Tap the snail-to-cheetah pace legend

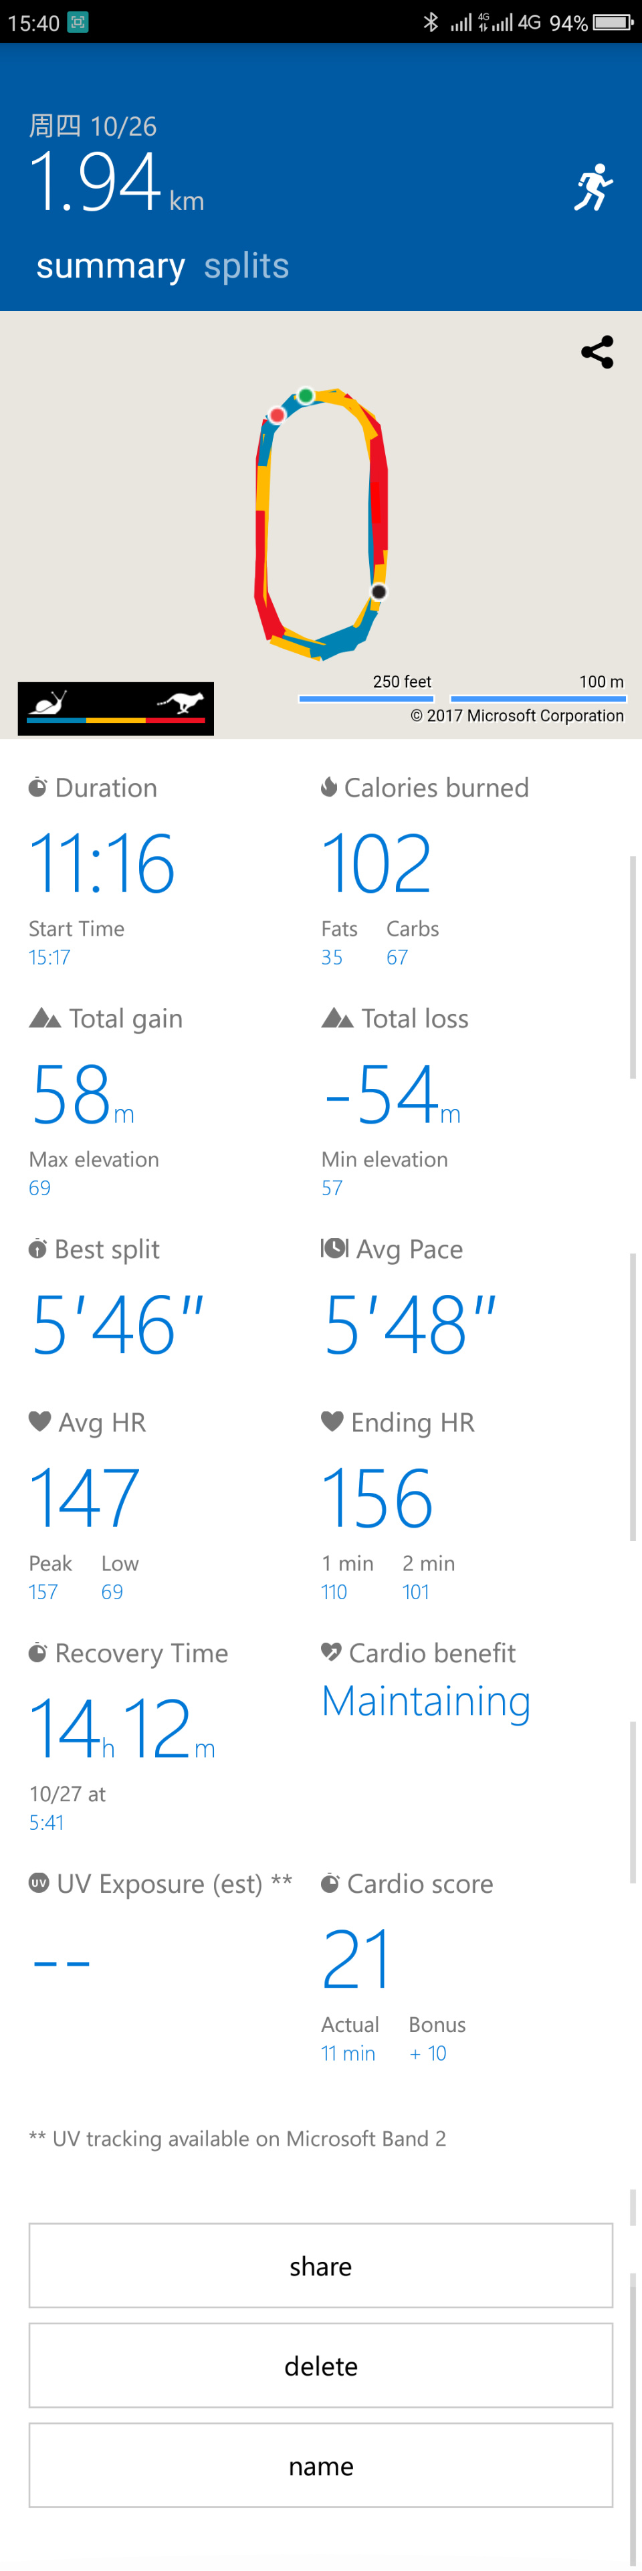116,708
